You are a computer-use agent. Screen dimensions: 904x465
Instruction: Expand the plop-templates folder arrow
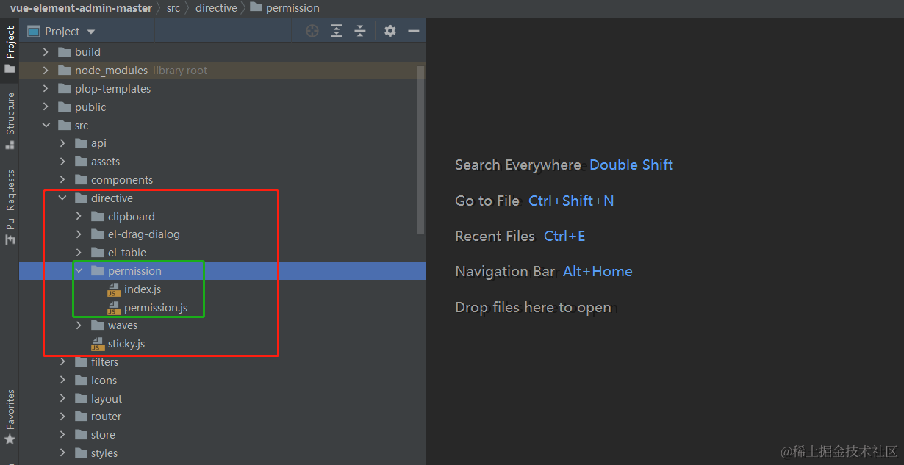point(46,89)
